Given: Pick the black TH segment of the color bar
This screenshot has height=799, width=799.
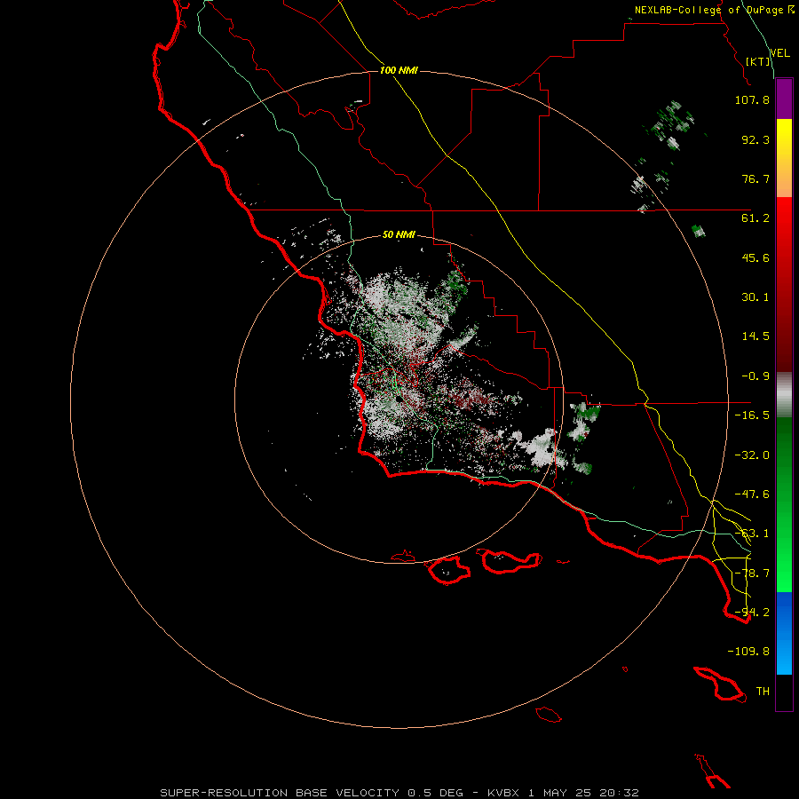Looking at the screenshot, I should click(x=784, y=692).
